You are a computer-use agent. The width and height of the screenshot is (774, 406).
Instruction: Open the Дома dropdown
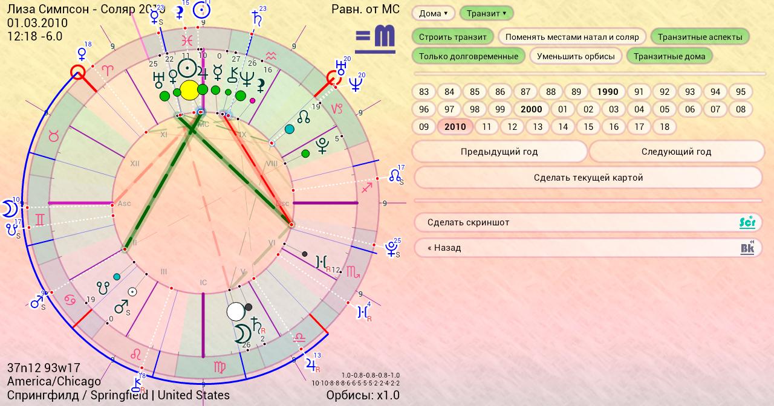434,13
